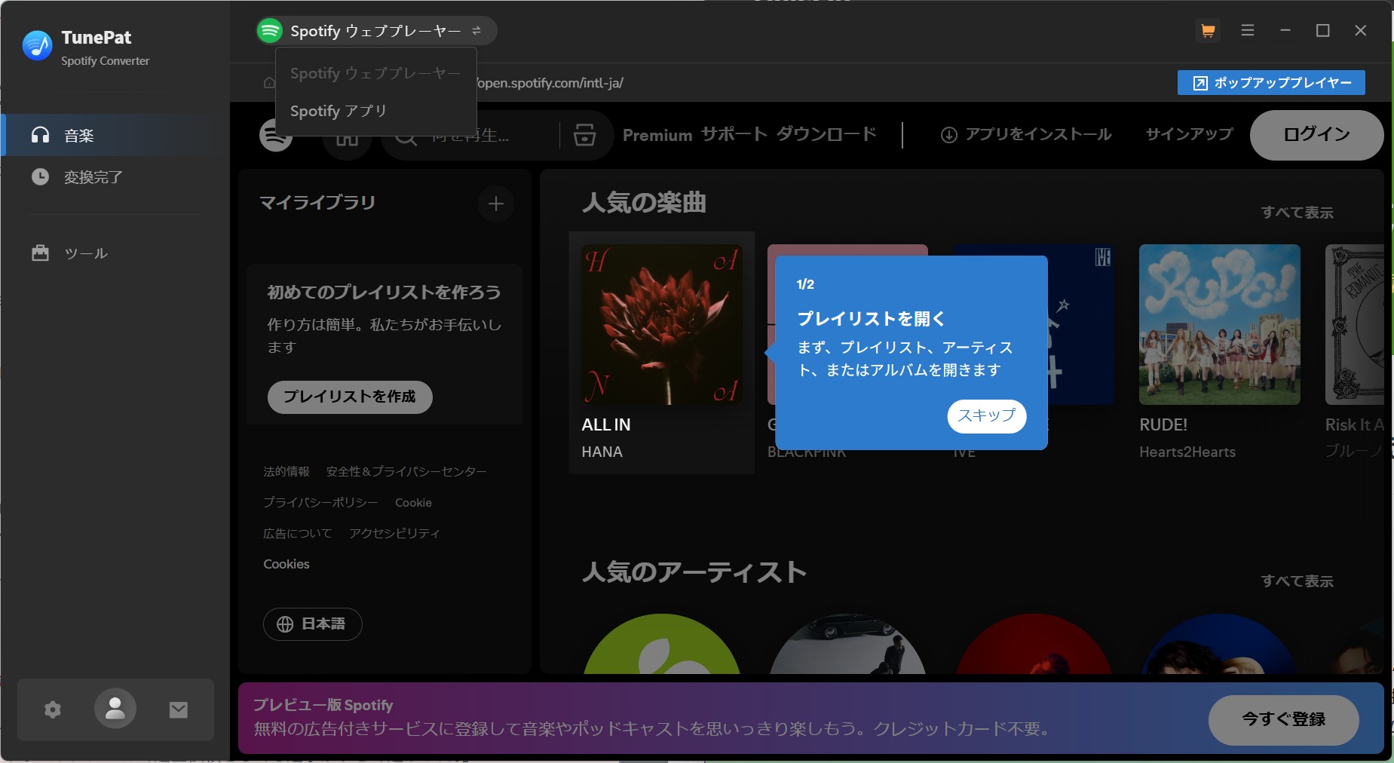
Task: Open the mail feedback icon
Action: coord(179,709)
